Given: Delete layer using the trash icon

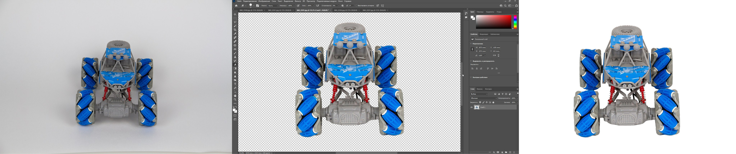Looking at the screenshot, I should coord(514,152).
